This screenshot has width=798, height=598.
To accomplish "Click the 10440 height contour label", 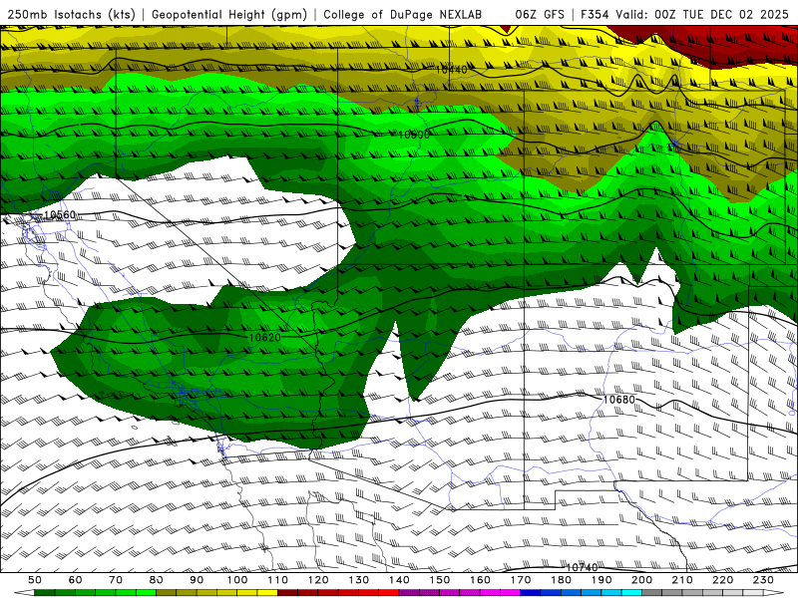I will pos(451,70).
